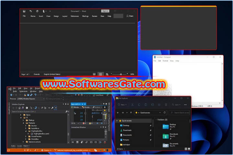This screenshot has width=233, height=155.
Task: Open the Format menu in Notepad
Action: pyautogui.click(x=165, y=61)
